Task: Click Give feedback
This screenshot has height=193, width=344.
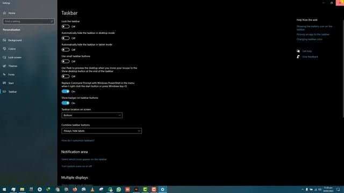Action: click(x=310, y=57)
